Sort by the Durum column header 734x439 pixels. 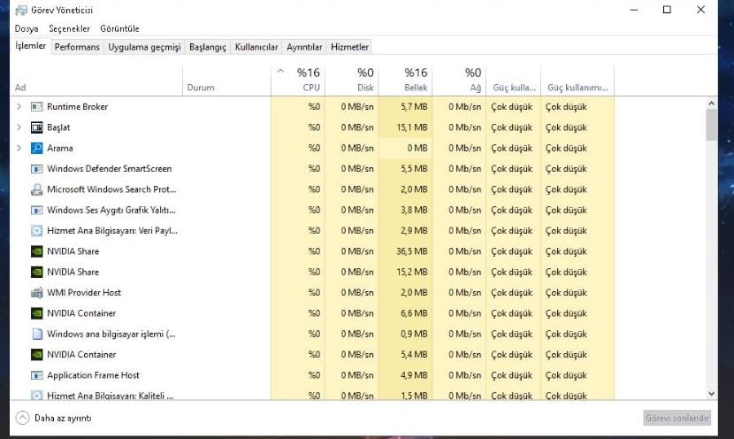coord(227,81)
